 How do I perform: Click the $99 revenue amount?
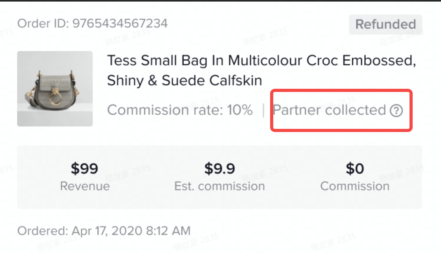pos(85,169)
